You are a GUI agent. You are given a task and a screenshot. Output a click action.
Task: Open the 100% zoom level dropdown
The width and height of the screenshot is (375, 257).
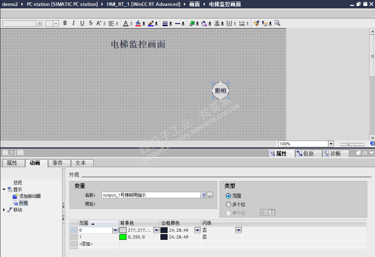pyautogui.click(x=331, y=144)
